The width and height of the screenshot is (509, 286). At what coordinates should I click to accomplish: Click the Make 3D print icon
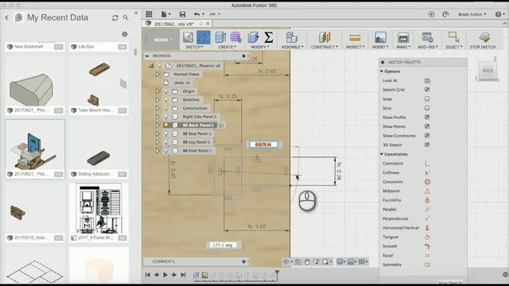[x=403, y=37]
